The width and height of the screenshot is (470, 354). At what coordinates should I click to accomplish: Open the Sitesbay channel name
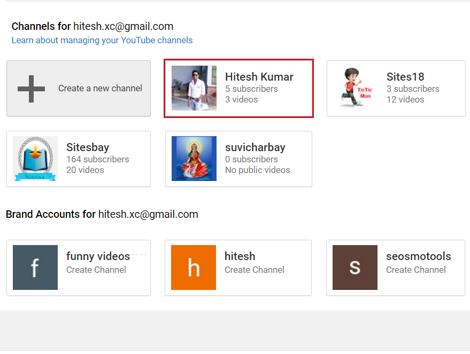pos(88,147)
